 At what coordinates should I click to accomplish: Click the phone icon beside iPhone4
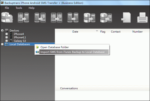pyautogui.click(x=11, y=34)
